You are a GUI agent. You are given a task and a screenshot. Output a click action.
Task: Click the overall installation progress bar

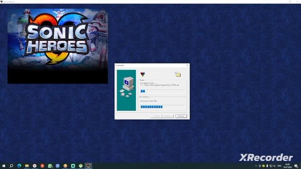pos(162,107)
